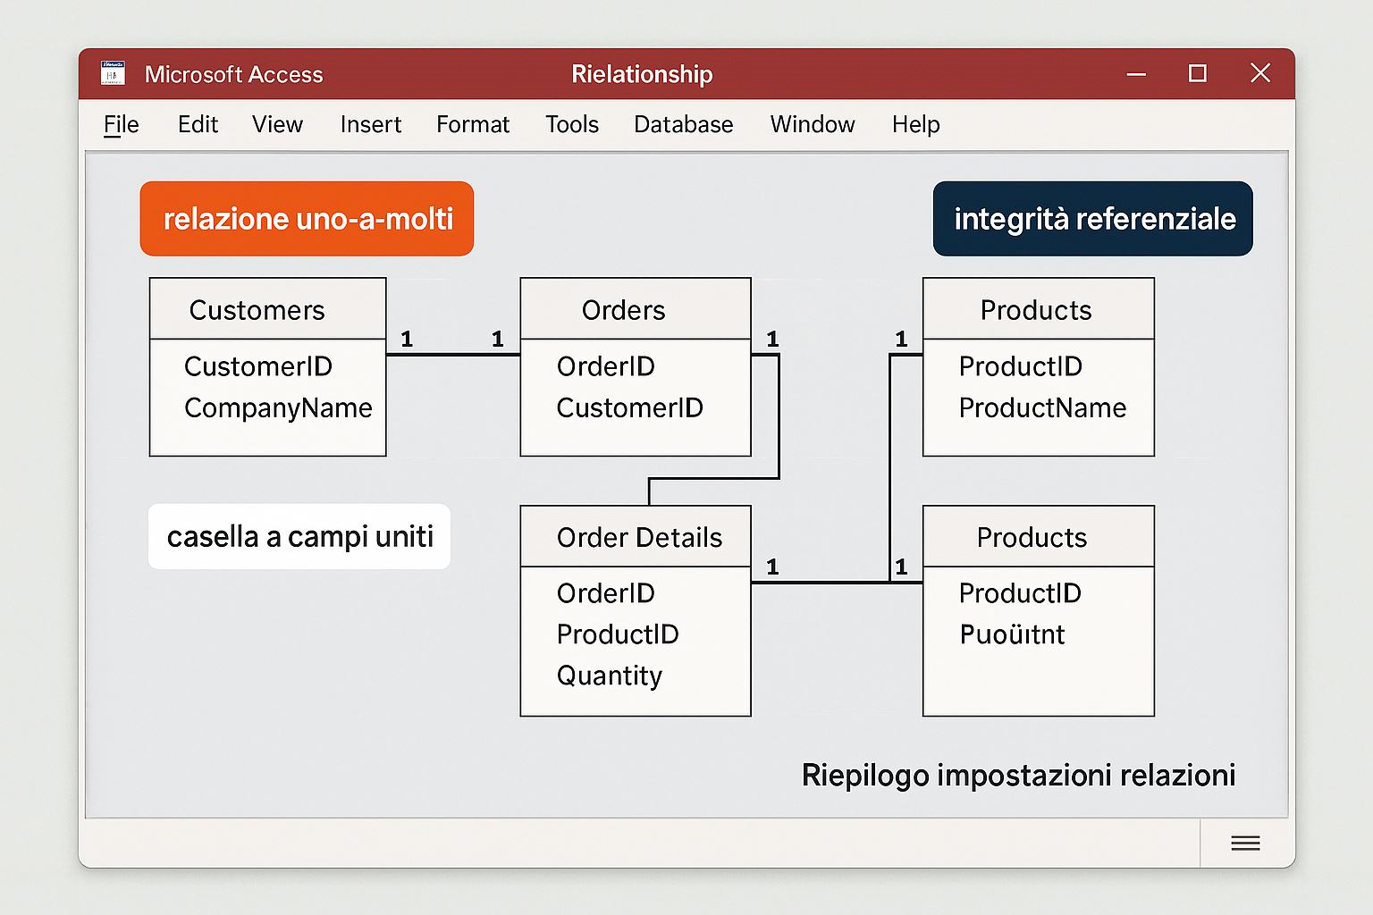Click the dark 'integrità referenziale' button
This screenshot has width=1373, height=915.
click(x=1092, y=219)
